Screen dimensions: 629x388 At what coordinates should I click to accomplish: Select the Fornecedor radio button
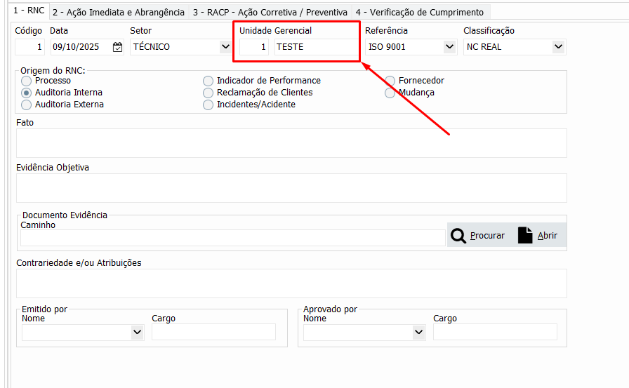pos(390,81)
